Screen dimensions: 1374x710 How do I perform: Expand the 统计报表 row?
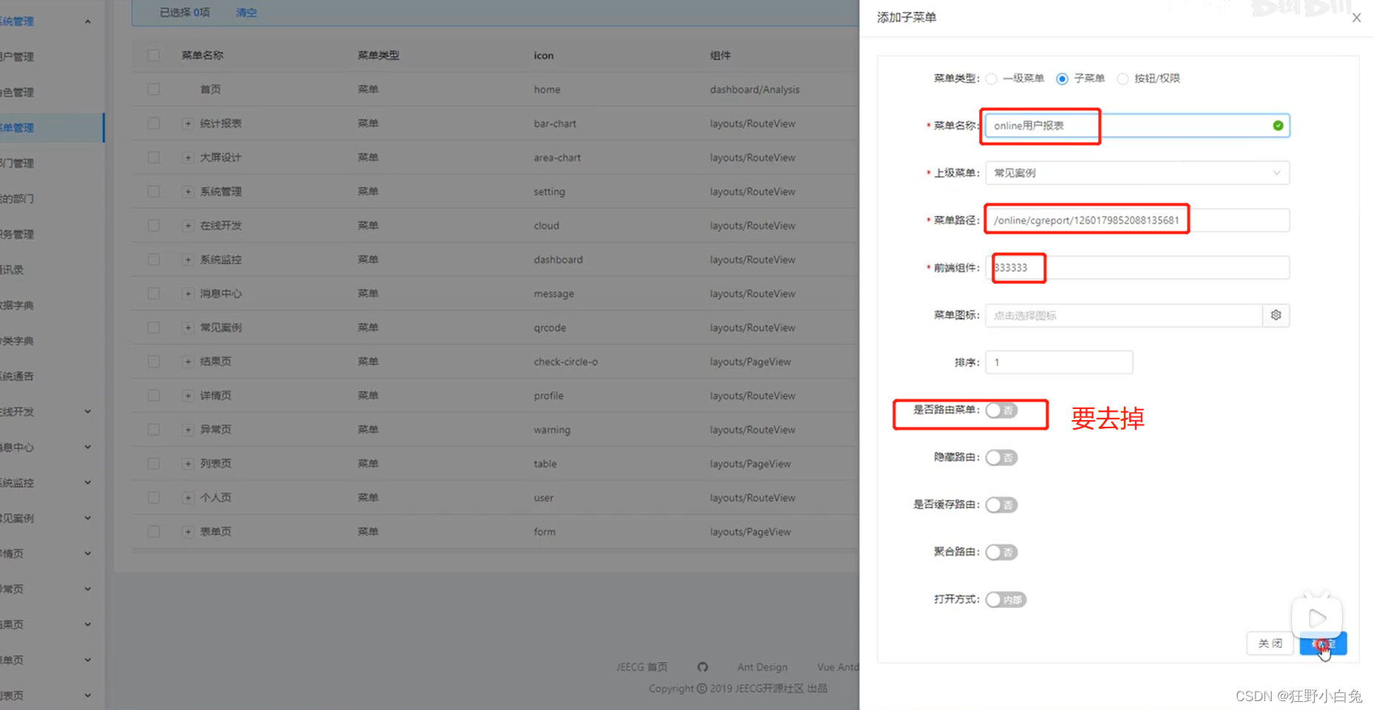coord(188,124)
